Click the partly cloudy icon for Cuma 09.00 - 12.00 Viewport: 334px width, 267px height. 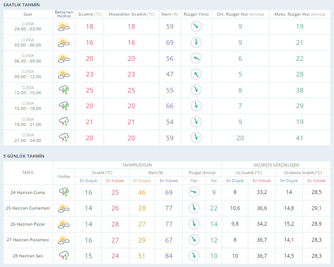tap(63, 74)
